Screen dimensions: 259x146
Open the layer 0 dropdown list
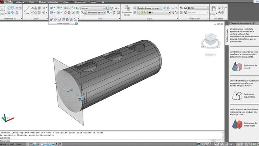pyautogui.click(x=154, y=13)
